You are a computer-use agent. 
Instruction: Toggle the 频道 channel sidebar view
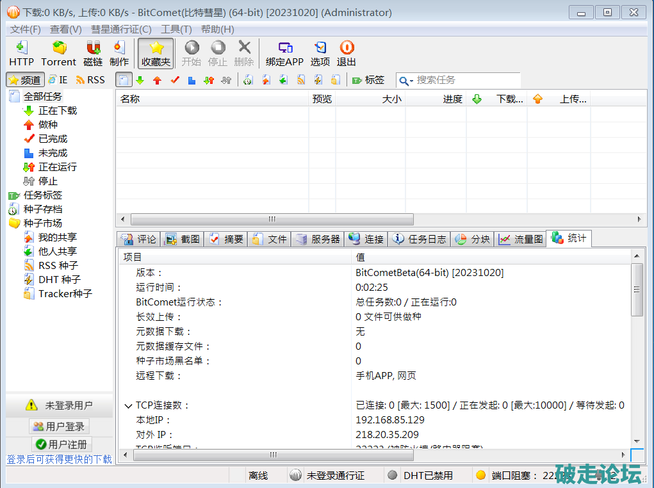click(x=25, y=80)
